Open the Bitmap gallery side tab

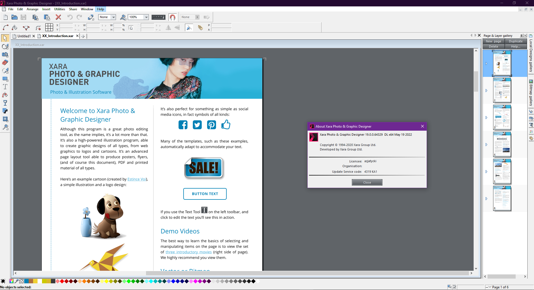click(x=531, y=93)
